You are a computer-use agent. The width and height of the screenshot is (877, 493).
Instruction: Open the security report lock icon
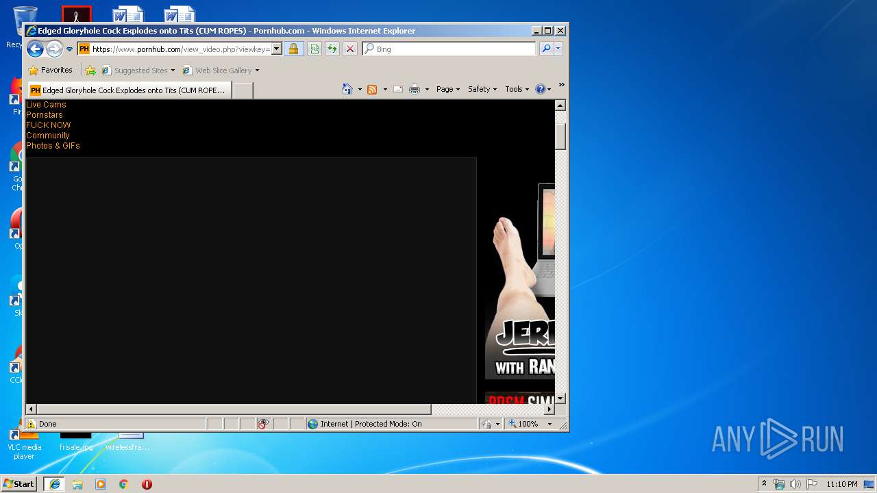click(293, 49)
